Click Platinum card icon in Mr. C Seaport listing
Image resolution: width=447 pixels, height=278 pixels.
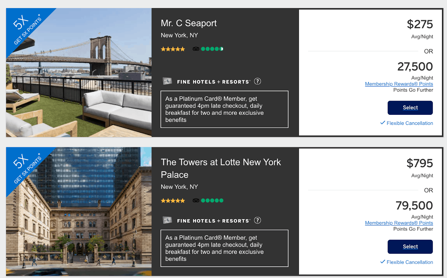(x=167, y=81)
